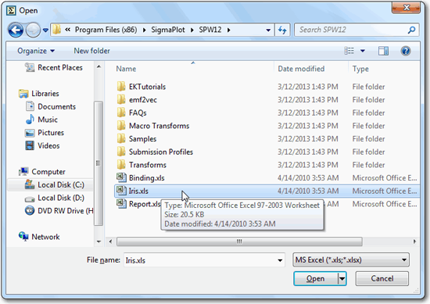Open the Organize menu
The image size is (430, 304).
[x=36, y=51]
